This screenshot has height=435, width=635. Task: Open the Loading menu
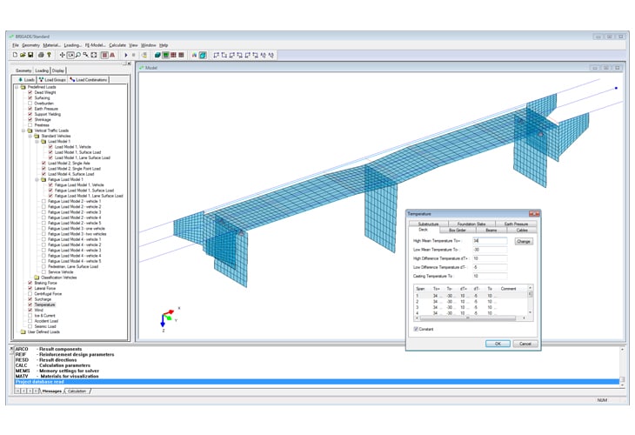coord(72,45)
